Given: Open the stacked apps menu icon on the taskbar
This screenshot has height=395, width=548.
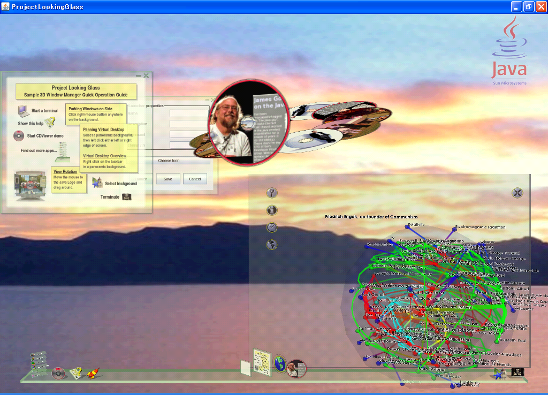Looking at the screenshot, I should click(x=39, y=363).
